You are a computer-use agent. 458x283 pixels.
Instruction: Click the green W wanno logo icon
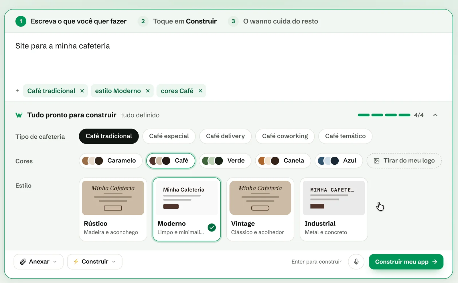coord(19,115)
